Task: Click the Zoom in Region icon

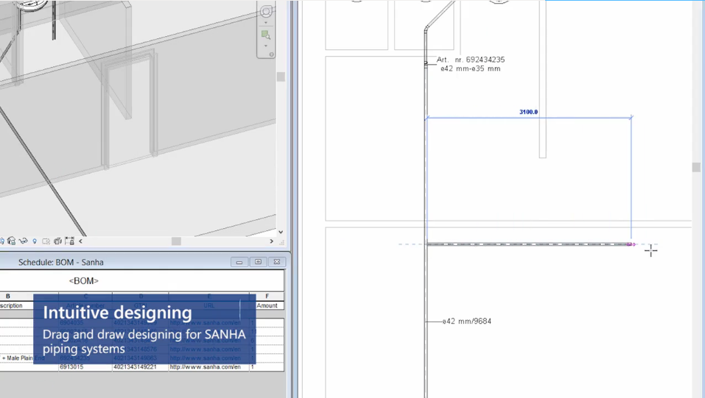Action: coord(266,35)
